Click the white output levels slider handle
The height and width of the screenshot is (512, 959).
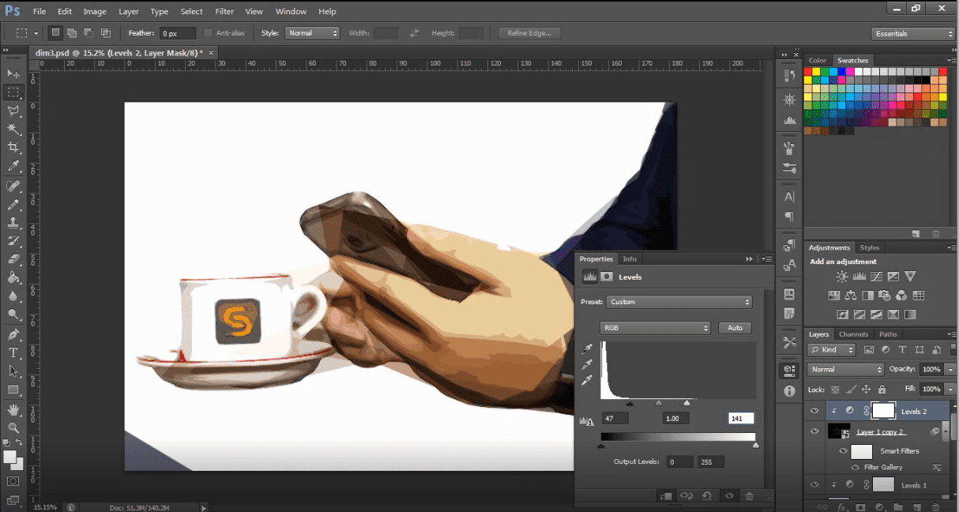coord(756,446)
